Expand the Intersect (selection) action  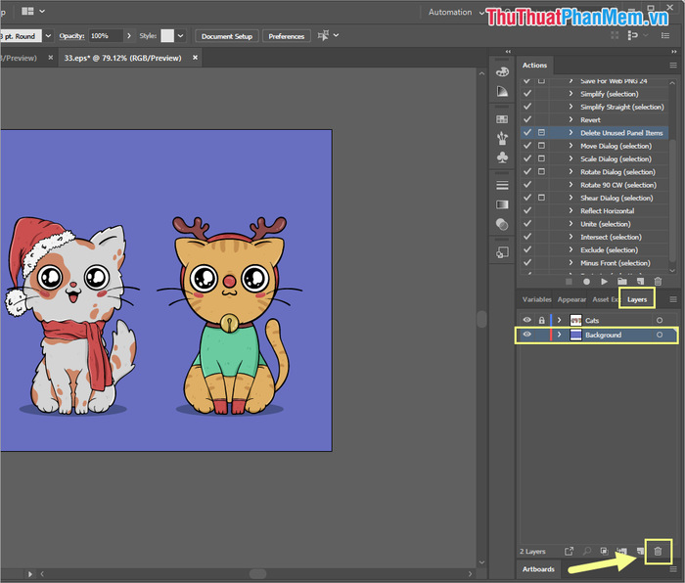pos(571,237)
